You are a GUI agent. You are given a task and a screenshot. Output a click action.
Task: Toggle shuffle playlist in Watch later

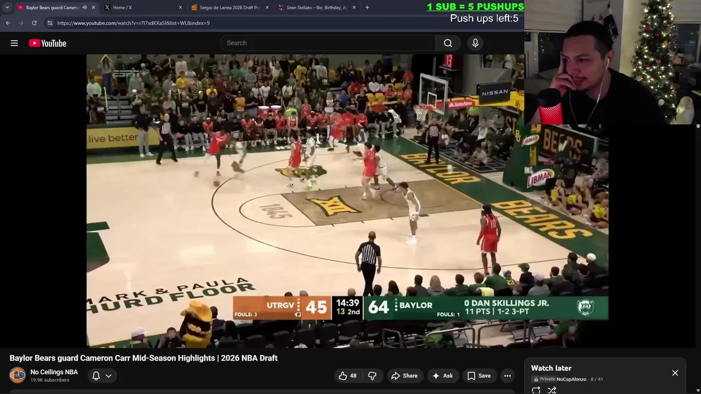pos(552,390)
